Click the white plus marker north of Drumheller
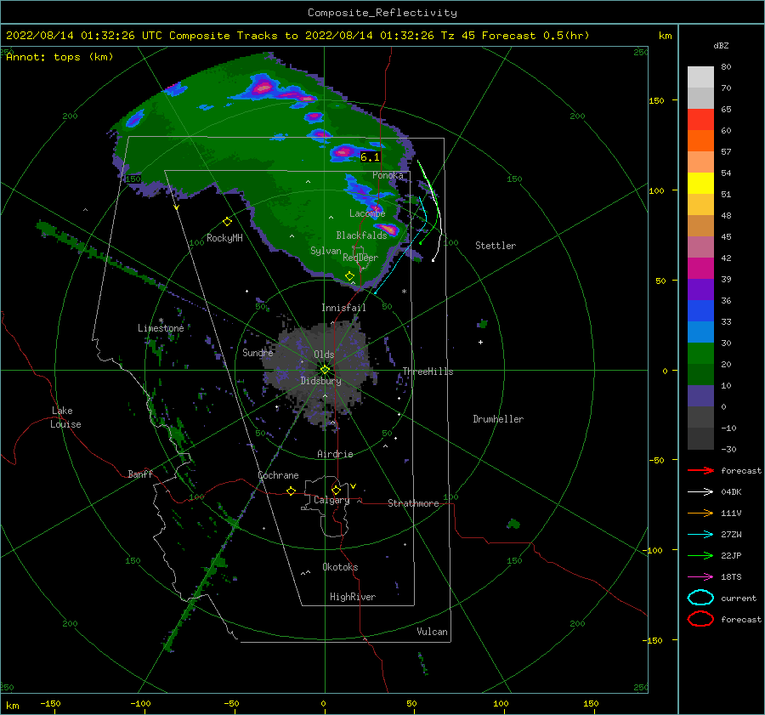765x715 pixels. (x=480, y=342)
